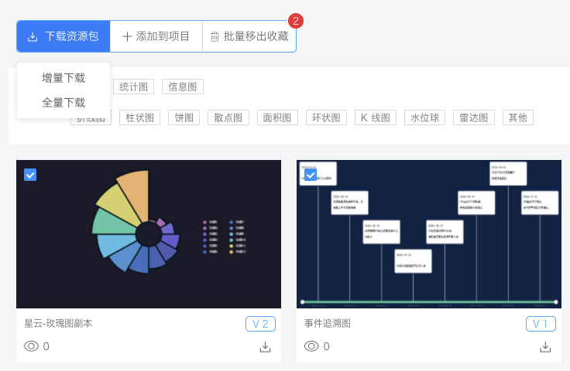Uncheck the 星云-玫瑰图副本 card checkbox
This screenshot has height=371, width=570.
30,175
